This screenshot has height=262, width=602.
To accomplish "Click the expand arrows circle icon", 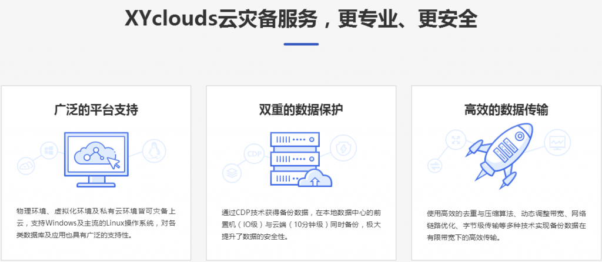I will click(456, 140).
